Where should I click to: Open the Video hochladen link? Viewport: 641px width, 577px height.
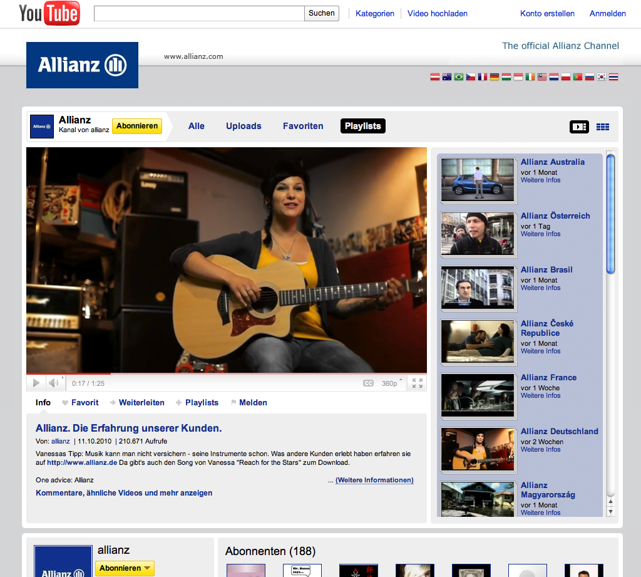pyautogui.click(x=438, y=14)
